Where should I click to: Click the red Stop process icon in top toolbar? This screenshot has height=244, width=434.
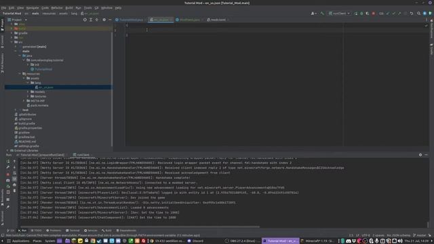374,14
